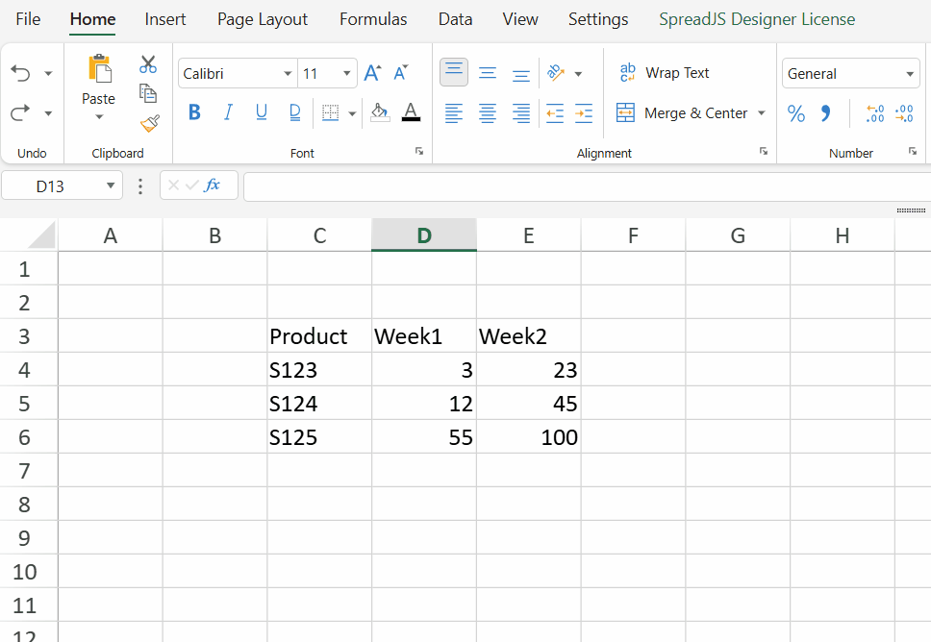Expand the Paste options arrow
The height and width of the screenshot is (642, 931).
pyautogui.click(x=99, y=117)
